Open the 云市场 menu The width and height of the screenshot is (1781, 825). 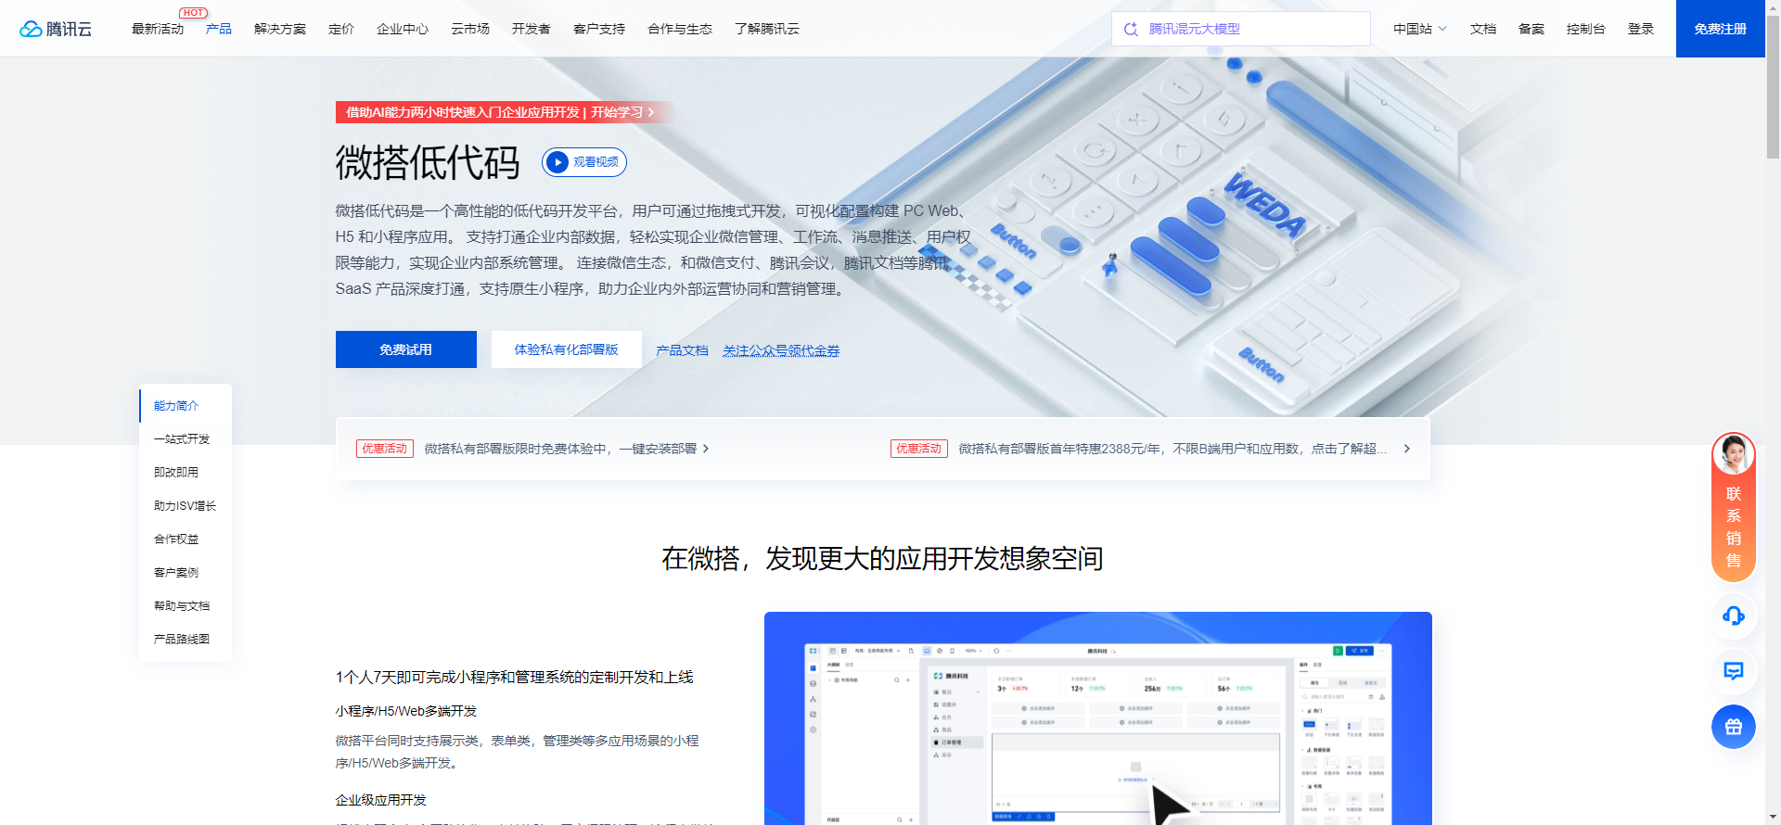(470, 29)
